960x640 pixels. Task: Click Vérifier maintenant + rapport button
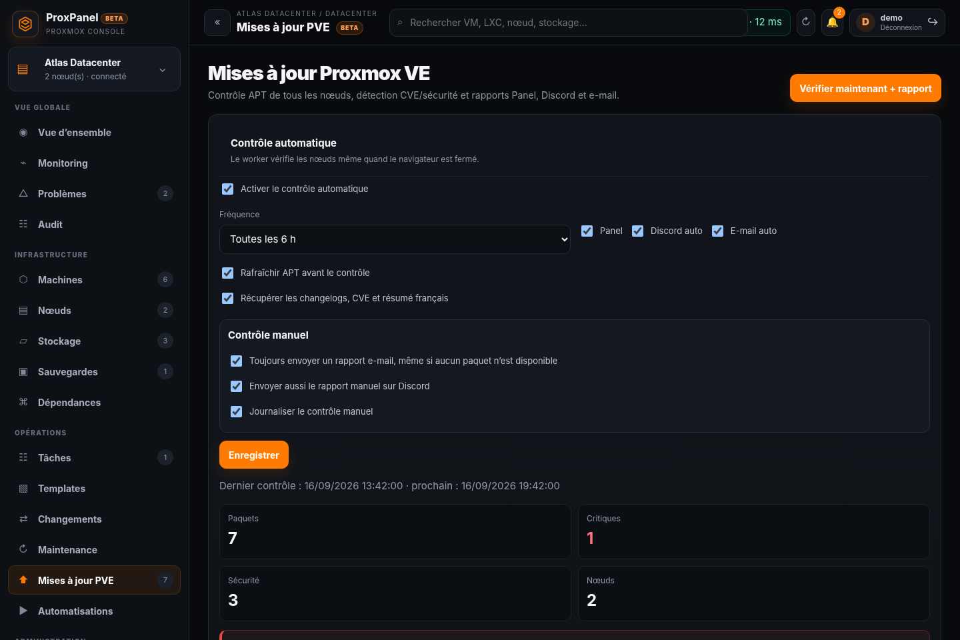[x=865, y=88]
